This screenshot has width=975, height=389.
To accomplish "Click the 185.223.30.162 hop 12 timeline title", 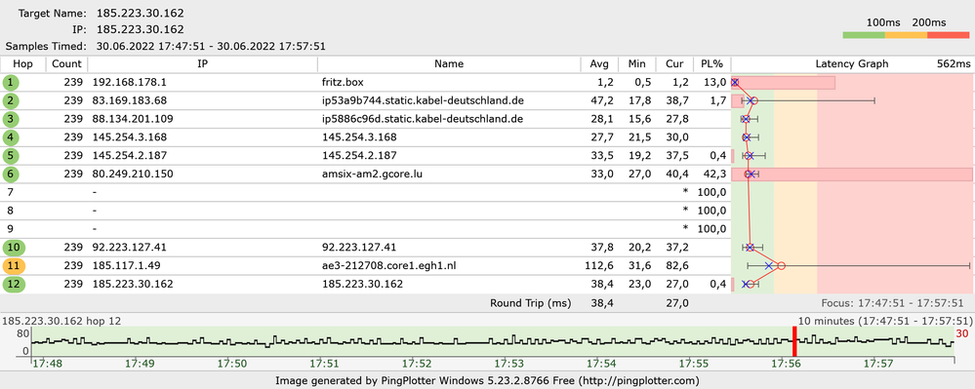I will (x=61, y=322).
